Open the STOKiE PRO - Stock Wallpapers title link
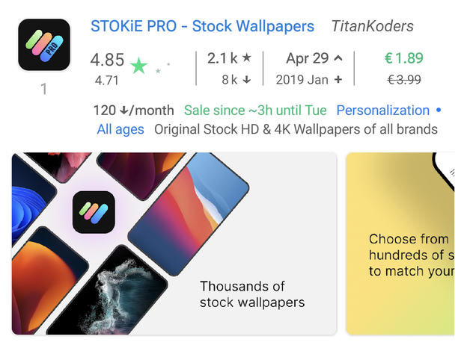The width and height of the screenshot is (464, 351). click(202, 26)
